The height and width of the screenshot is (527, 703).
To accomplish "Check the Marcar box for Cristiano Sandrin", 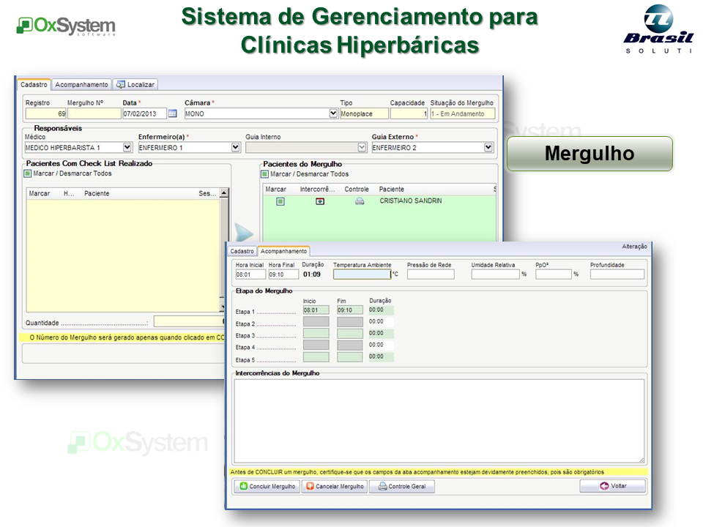I will [x=280, y=201].
